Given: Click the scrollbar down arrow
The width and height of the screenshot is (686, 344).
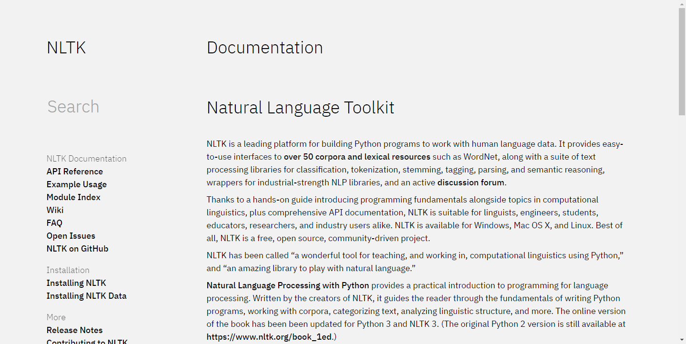Looking at the screenshot, I should pos(682,340).
